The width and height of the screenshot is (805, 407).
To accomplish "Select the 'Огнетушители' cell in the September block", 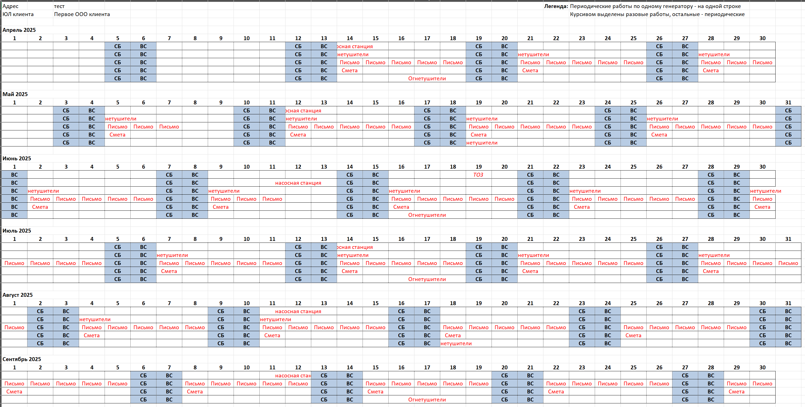I will point(427,400).
